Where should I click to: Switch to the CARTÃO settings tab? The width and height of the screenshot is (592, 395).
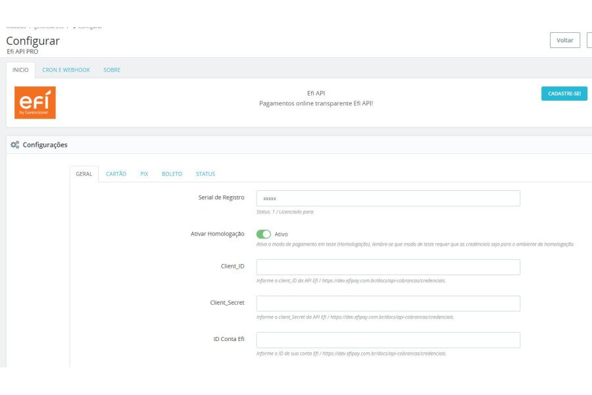[116, 174]
